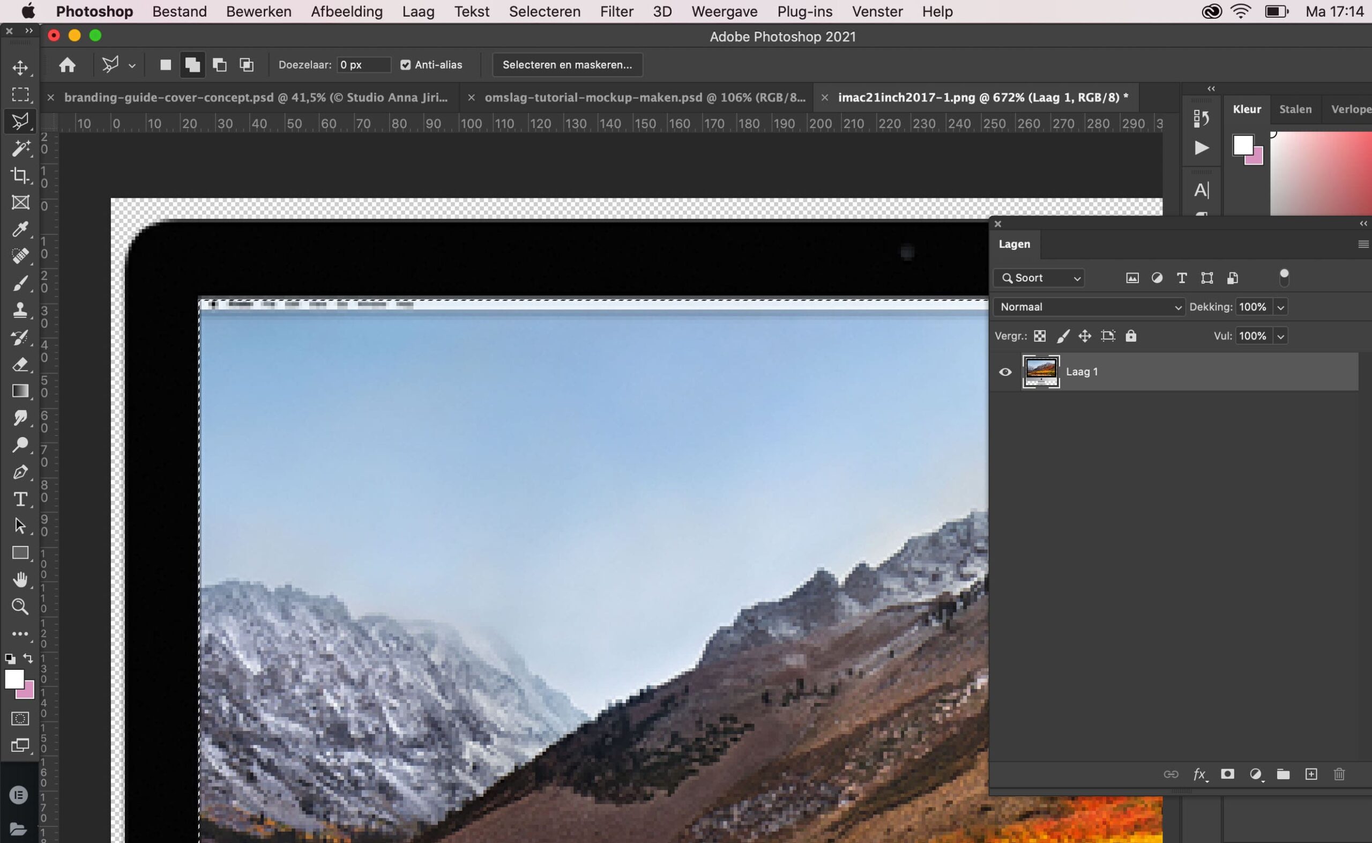Select the Healing Brush tool
Viewport: 1372px width, 843px height.
[20, 256]
